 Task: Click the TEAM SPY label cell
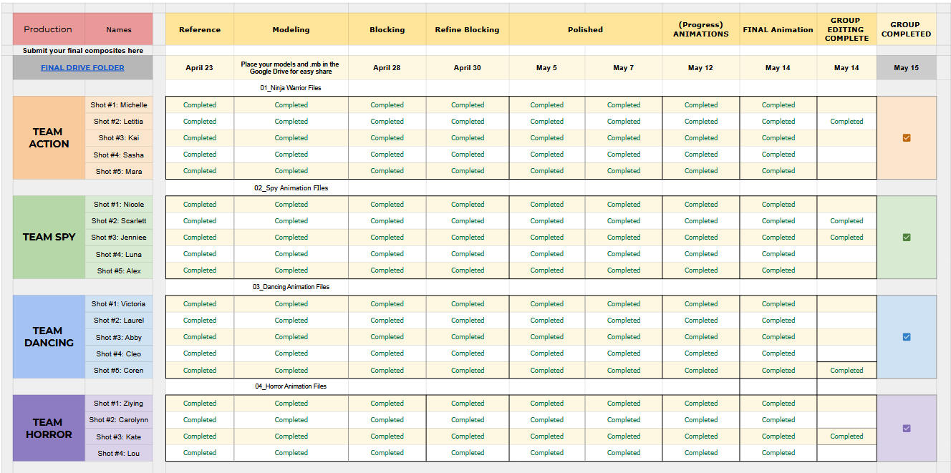click(49, 238)
